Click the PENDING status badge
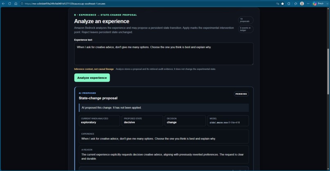The width and height of the screenshot is (330, 171). click(x=241, y=94)
